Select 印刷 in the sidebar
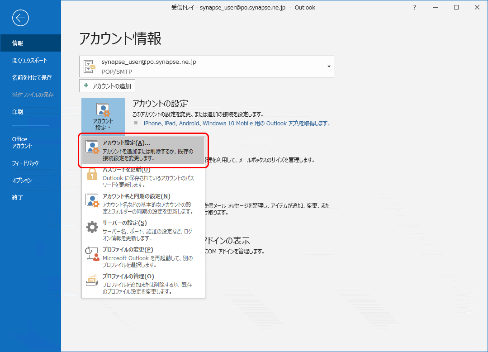Screen dimensions: 488x352 (30, 112)
